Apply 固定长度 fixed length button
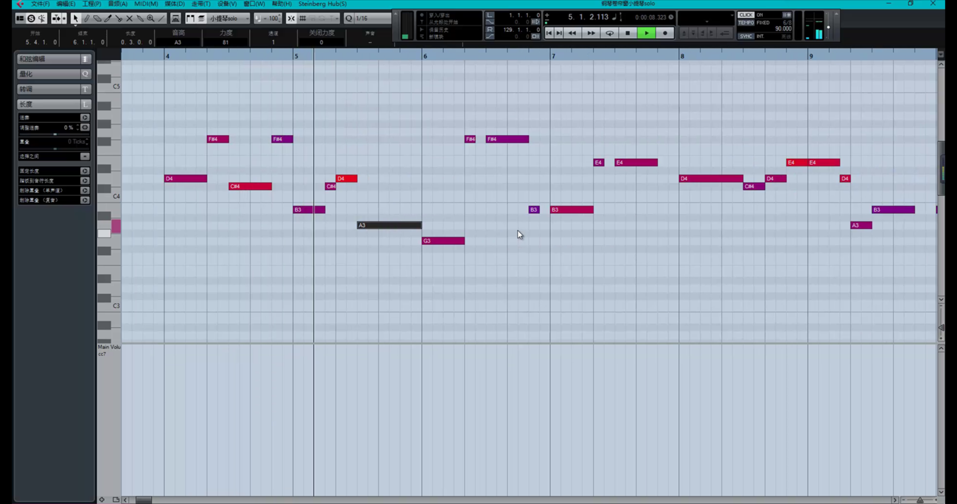 (85, 171)
